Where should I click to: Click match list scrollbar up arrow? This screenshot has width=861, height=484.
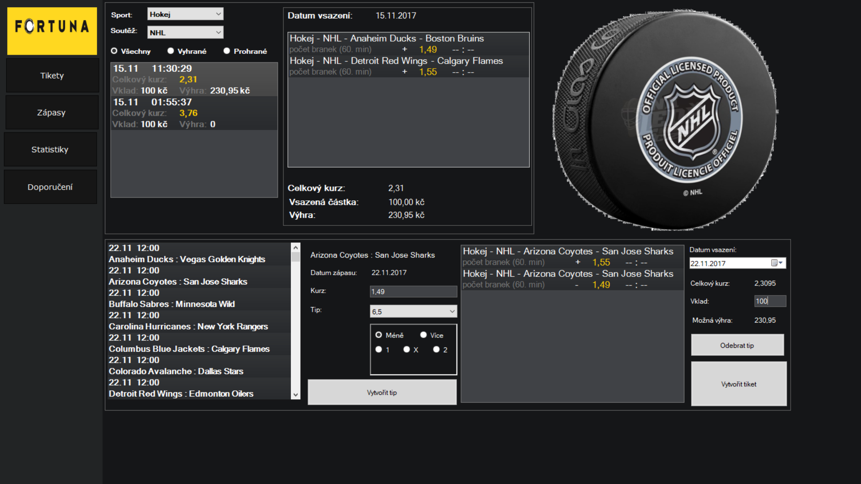click(x=296, y=247)
